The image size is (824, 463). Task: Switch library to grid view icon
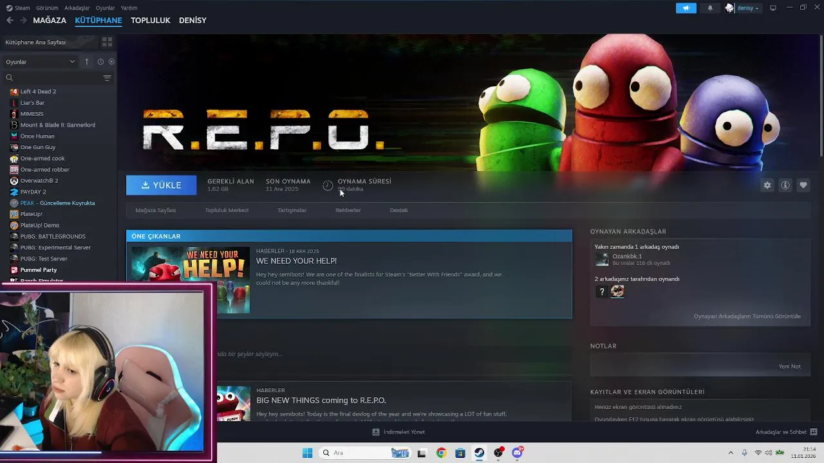[108, 42]
